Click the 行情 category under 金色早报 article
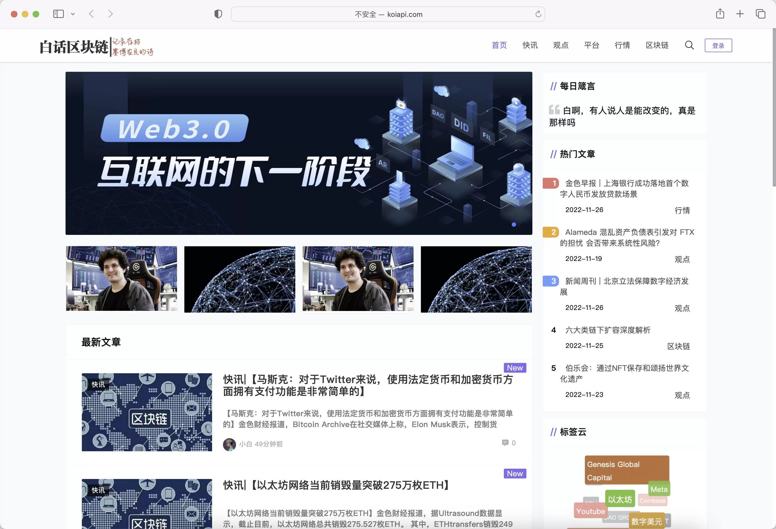 coord(682,210)
